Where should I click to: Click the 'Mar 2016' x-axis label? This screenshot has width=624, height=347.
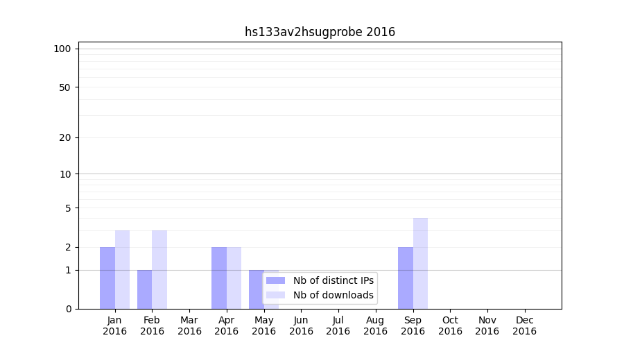point(189,325)
